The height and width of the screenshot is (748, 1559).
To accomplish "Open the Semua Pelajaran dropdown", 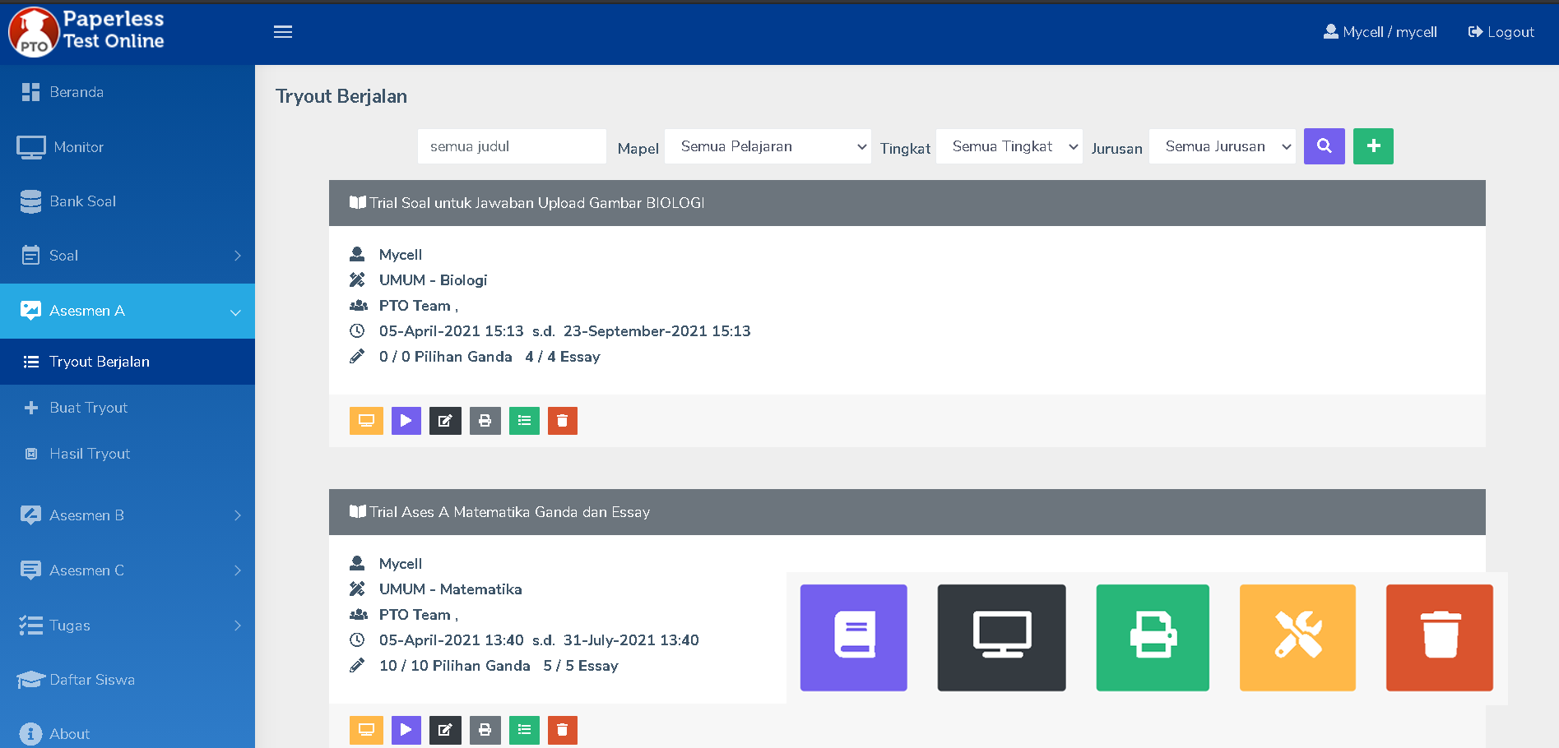I will (768, 146).
